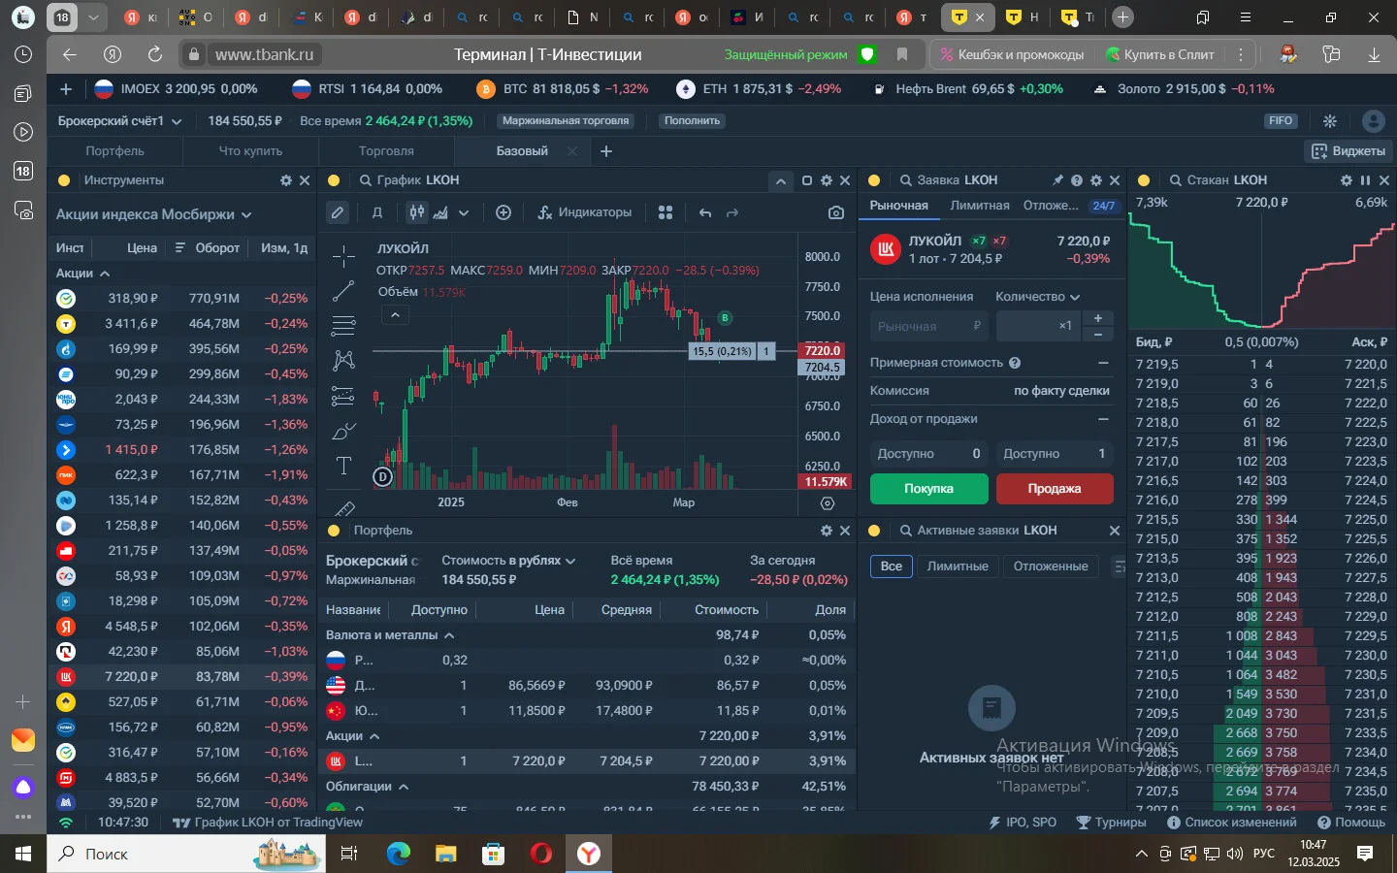This screenshot has width=1397, height=873.
Task: Pin the Заявка LKOH order widget
Action: pyautogui.click(x=1057, y=180)
